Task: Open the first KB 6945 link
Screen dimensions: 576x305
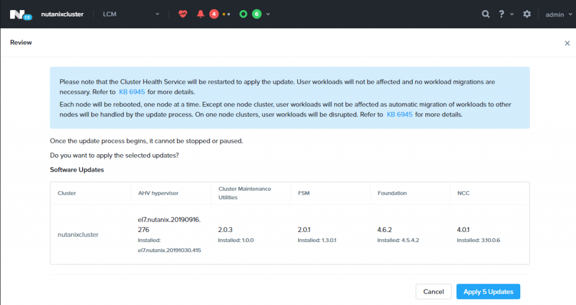Action: pyautogui.click(x=132, y=92)
